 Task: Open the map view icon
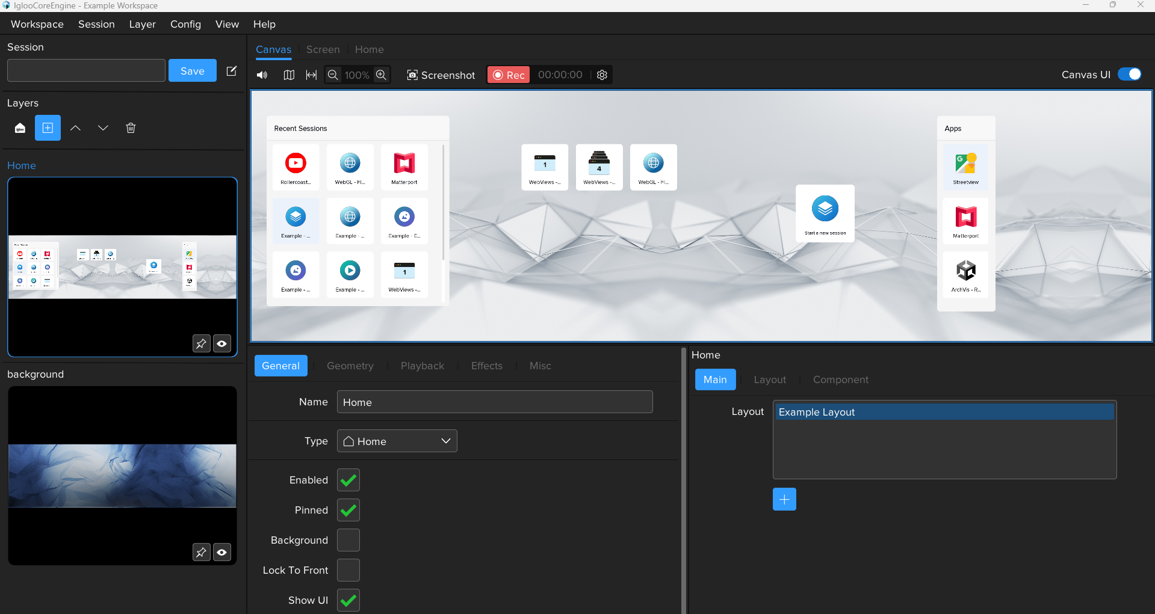tap(289, 75)
